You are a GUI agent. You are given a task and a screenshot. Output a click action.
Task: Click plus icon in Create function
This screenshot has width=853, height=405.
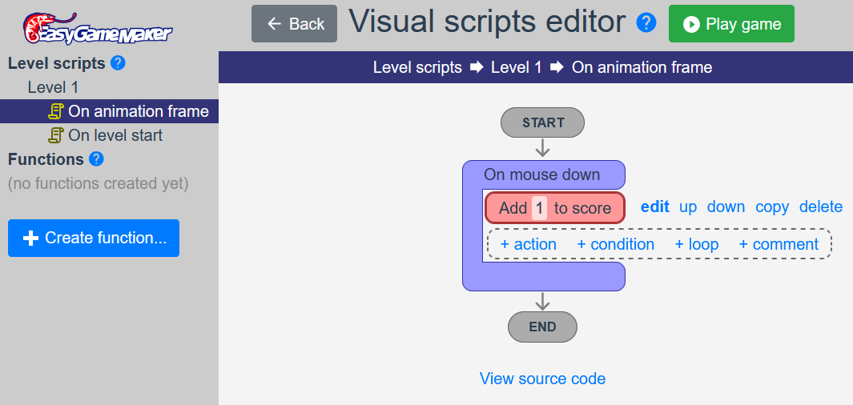[31, 238]
